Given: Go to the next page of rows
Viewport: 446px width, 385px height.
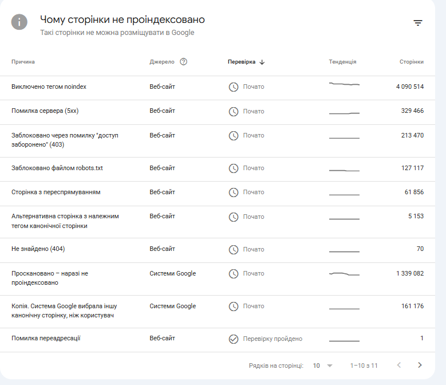Looking at the screenshot, I should [x=420, y=365].
